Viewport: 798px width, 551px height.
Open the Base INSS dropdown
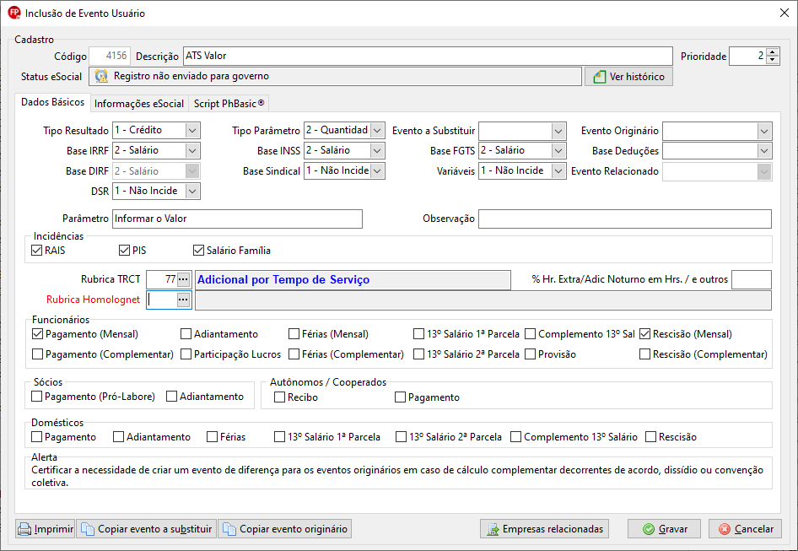point(377,151)
